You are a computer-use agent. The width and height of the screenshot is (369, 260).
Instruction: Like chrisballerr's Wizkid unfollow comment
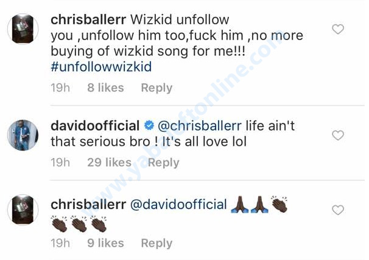[x=338, y=29]
